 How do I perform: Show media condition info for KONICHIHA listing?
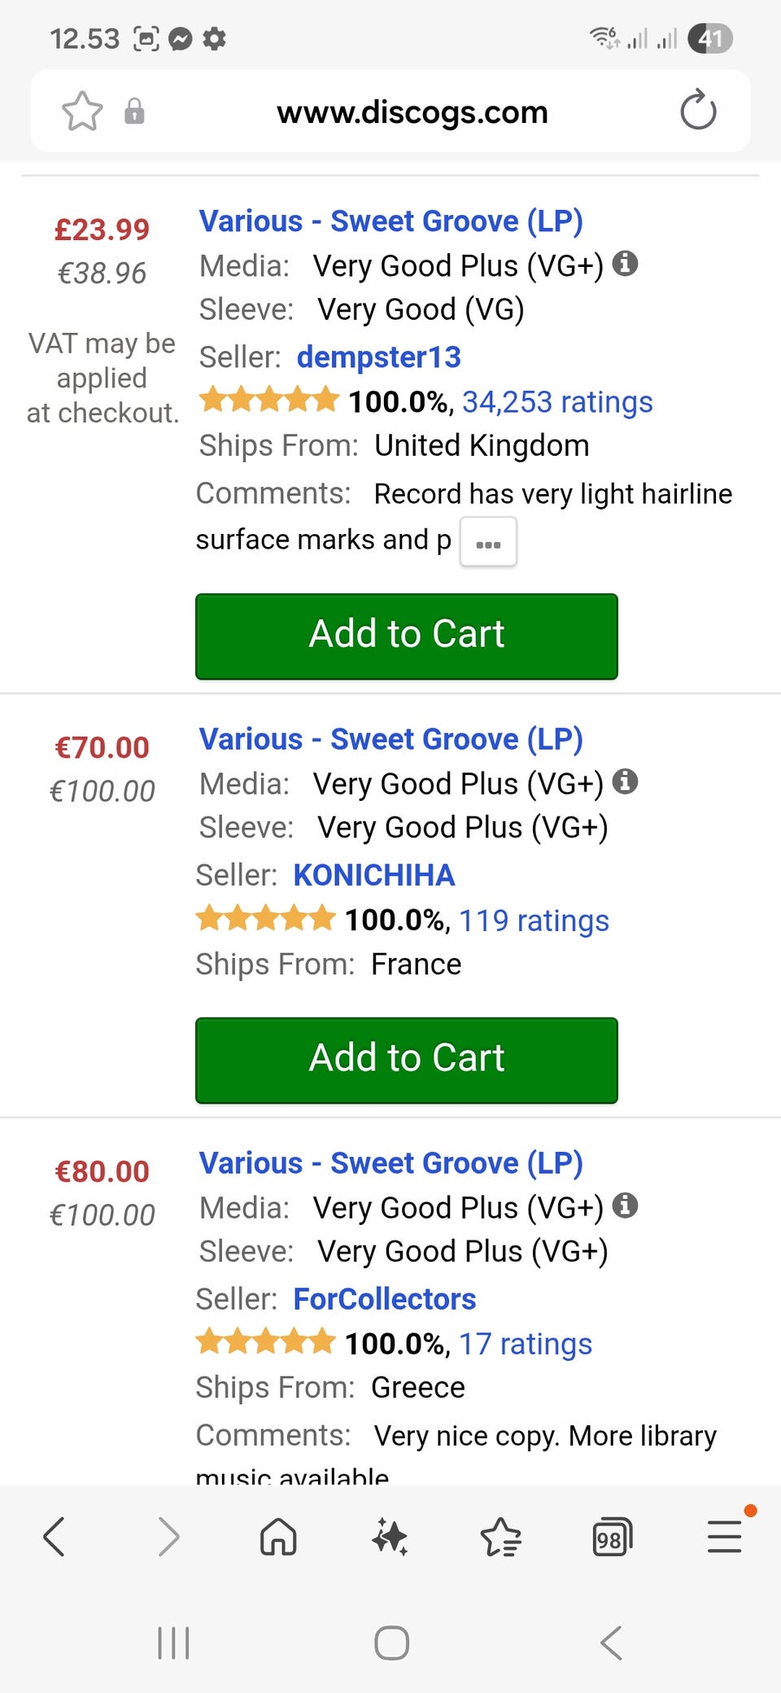click(x=625, y=781)
